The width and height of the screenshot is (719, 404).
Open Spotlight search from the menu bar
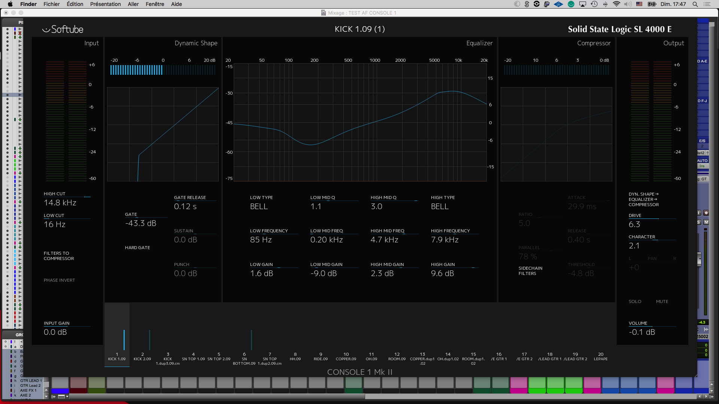tap(695, 4)
